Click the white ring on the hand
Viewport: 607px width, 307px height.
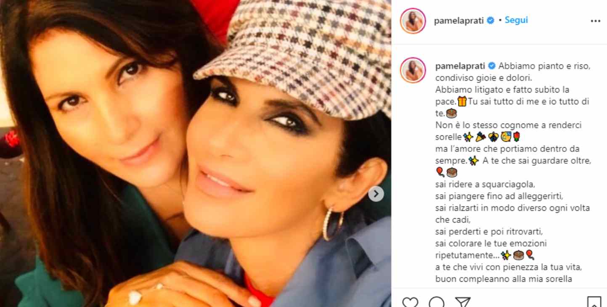point(135,297)
